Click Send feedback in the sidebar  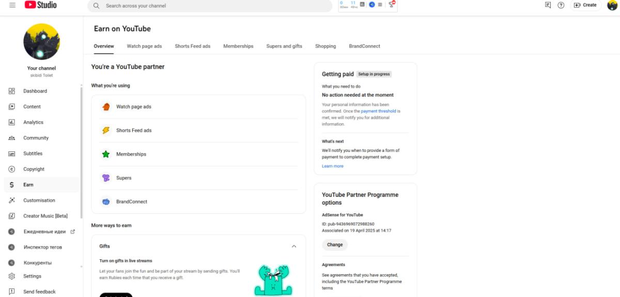coord(41,292)
